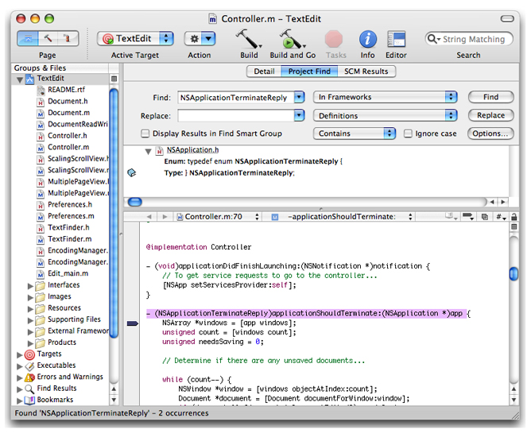
Task: Select the Build page hammer icon
Action: 48,39
